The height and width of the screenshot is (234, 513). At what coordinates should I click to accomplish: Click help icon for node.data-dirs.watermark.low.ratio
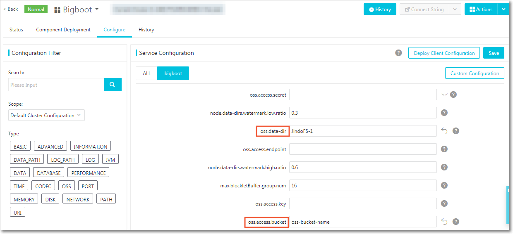click(444, 113)
